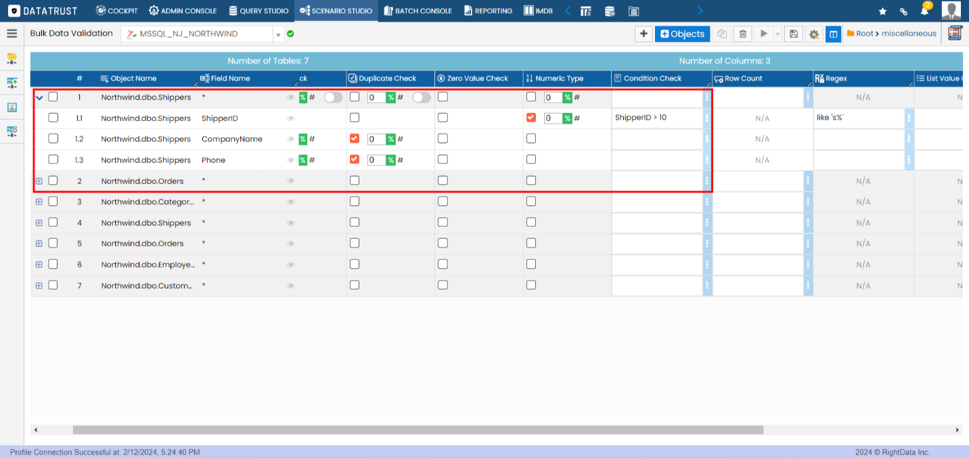Open the settings gear icon in toolbar
The height and width of the screenshot is (458, 969).
tap(814, 34)
